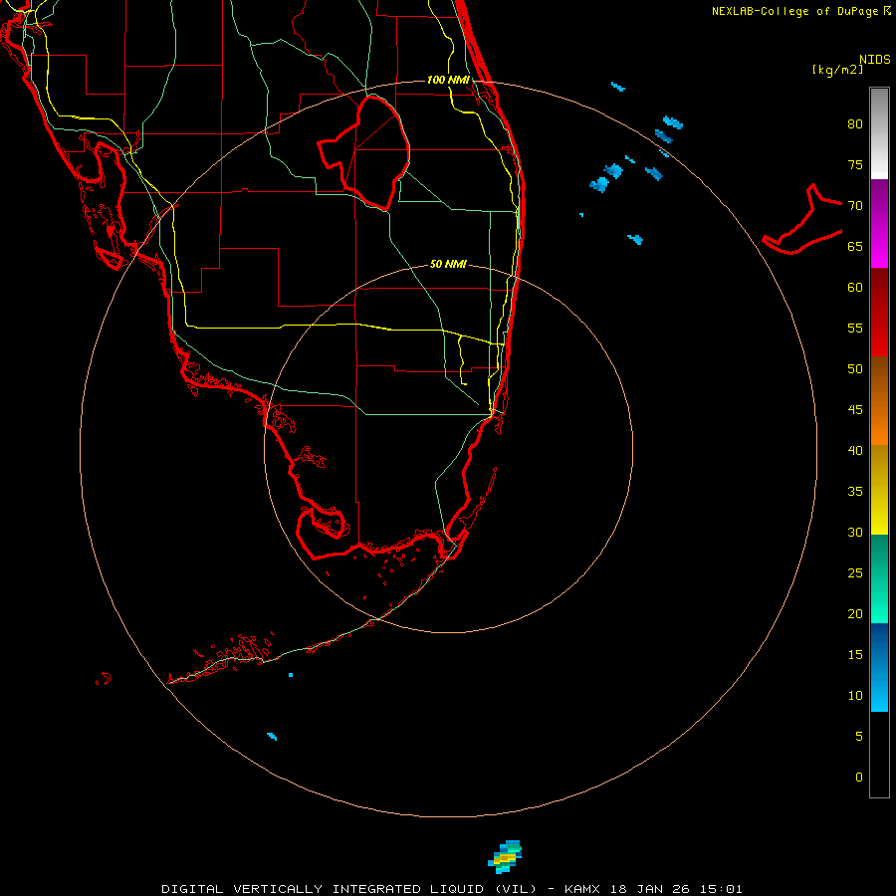Select the 20 value on the color scale
The height and width of the screenshot is (896, 896).
[855, 613]
